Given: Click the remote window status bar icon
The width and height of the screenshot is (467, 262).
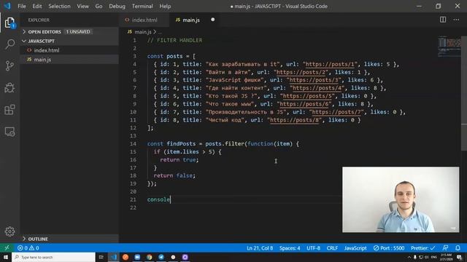Looking at the screenshot, I should [x=7, y=247].
